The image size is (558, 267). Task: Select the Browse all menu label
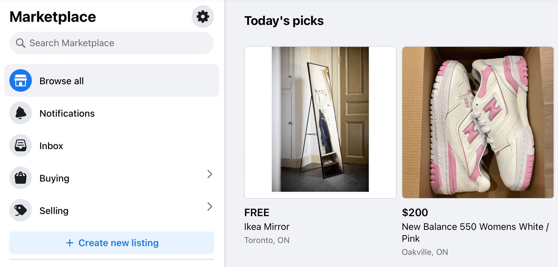(61, 81)
